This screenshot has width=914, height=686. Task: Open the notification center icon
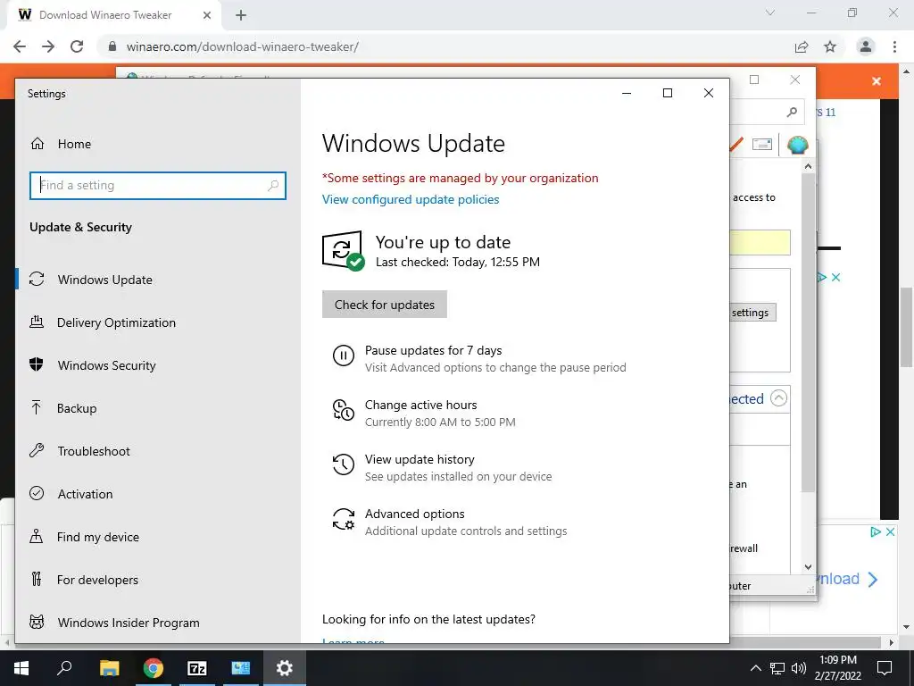click(x=885, y=668)
